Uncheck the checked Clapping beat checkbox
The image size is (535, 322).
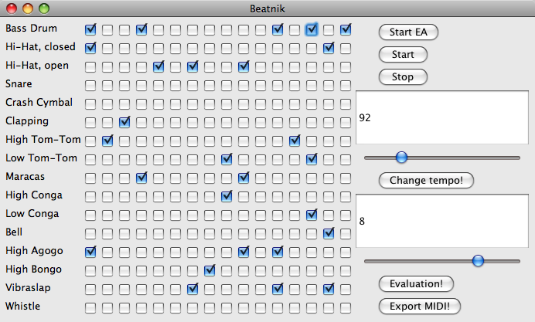(124, 122)
